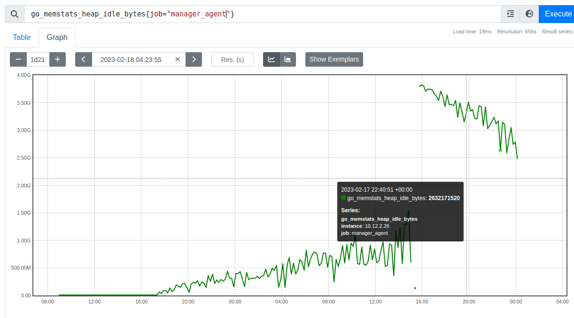Increase the graph range with plus icon
The width and height of the screenshot is (574, 318).
click(x=57, y=59)
